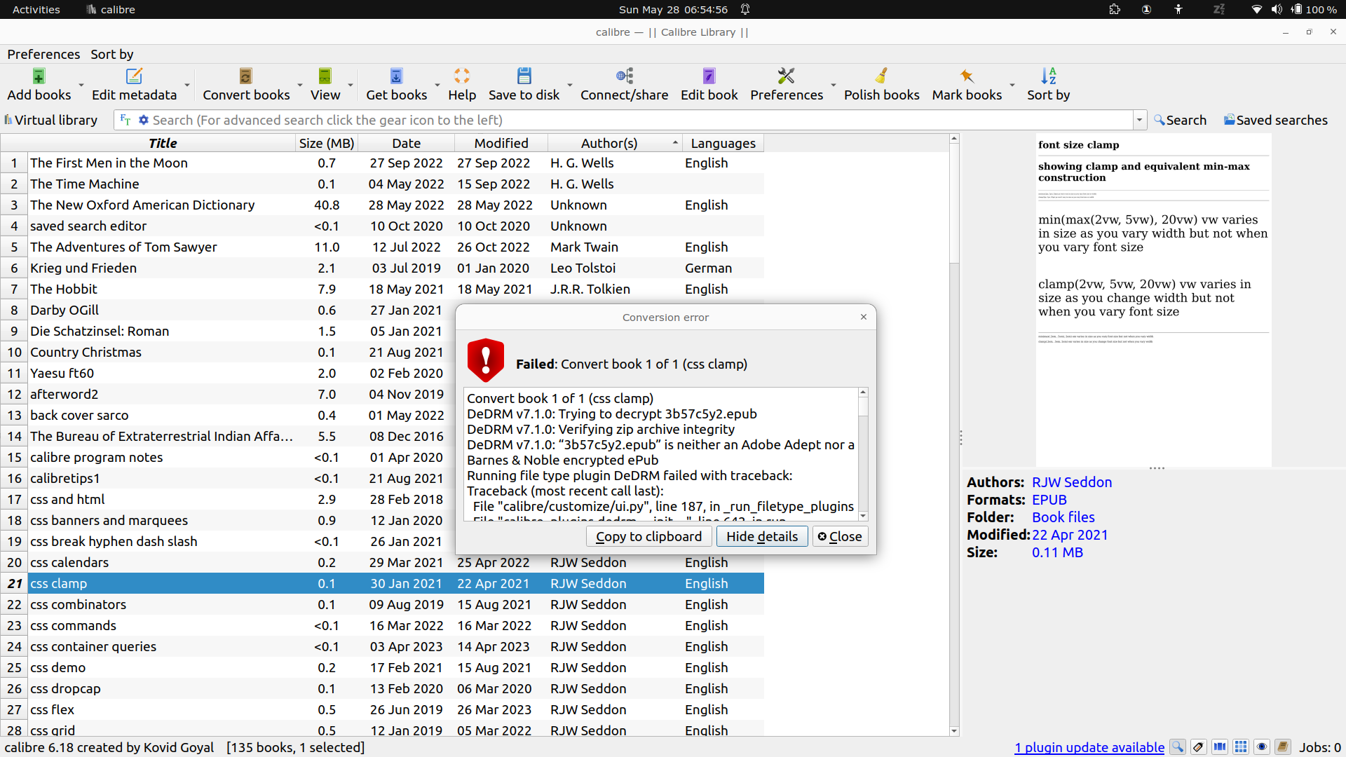Open the plugin update available link

coord(1089,747)
